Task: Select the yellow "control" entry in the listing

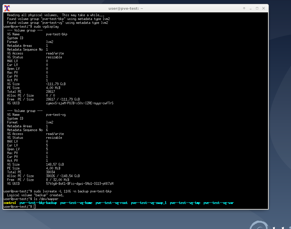Action: pyautogui.click(x=10, y=203)
